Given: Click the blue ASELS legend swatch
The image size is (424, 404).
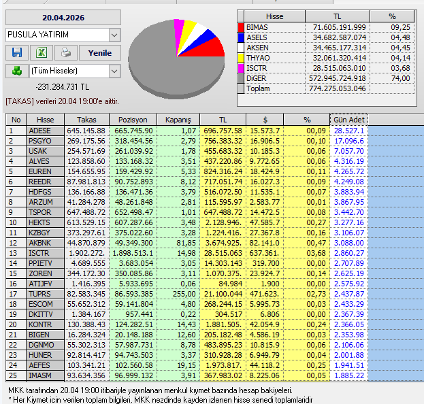Looking at the screenshot, I should [241, 37].
